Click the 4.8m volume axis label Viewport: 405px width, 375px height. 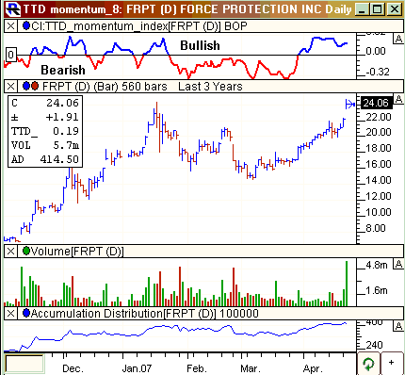coord(377,265)
